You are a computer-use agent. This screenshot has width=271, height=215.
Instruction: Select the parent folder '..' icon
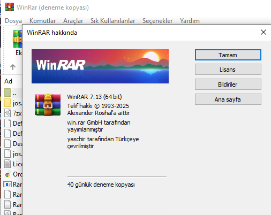point(7,93)
